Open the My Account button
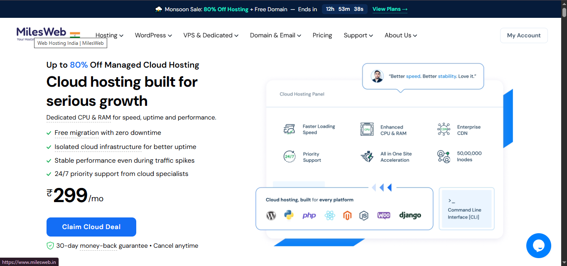This screenshot has width=567, height=266. pos(524,35)
